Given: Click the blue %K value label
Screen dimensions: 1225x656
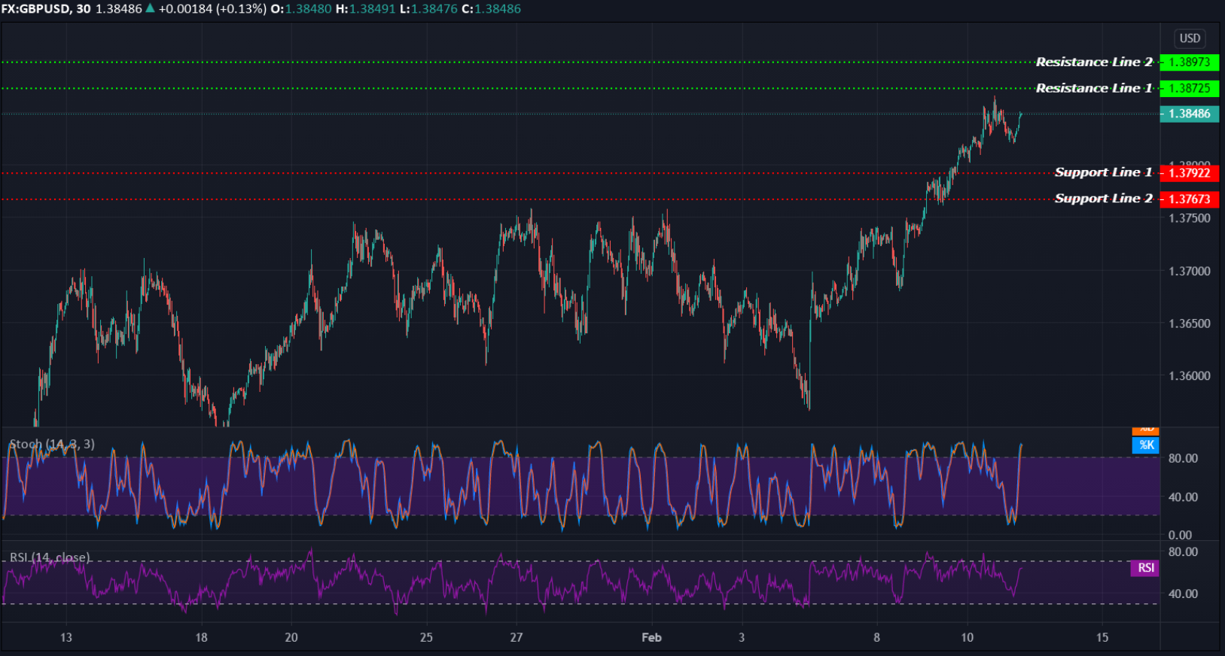Looking at the screenshot, I should coord(1146,445).
